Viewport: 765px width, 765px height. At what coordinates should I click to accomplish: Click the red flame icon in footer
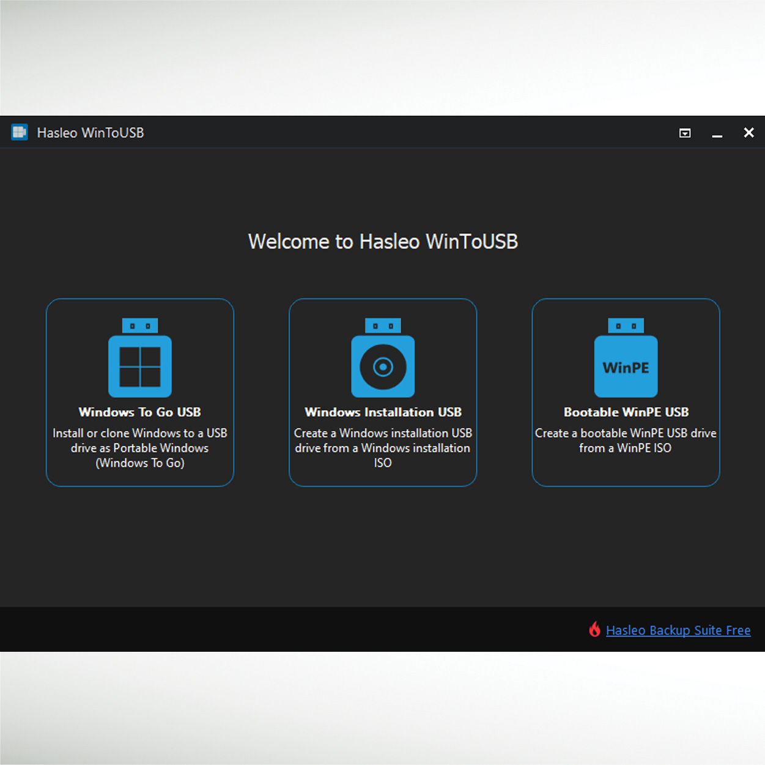point(594,629)
